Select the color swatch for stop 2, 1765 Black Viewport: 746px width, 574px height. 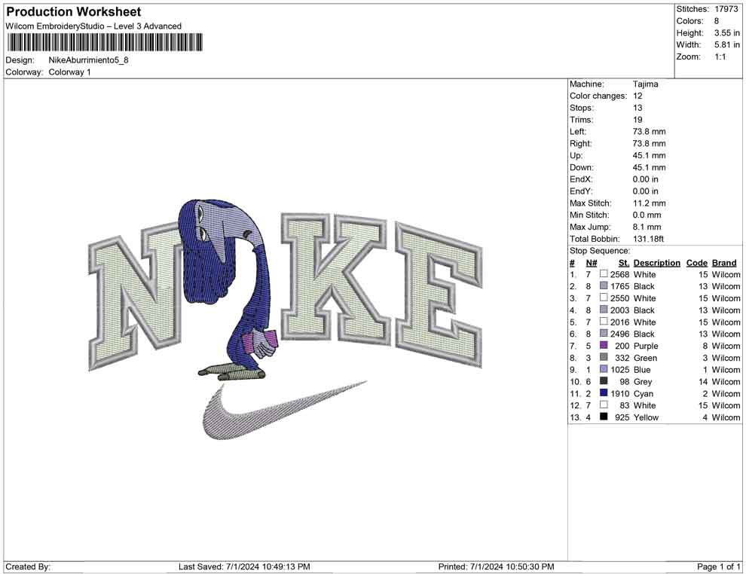604,285
